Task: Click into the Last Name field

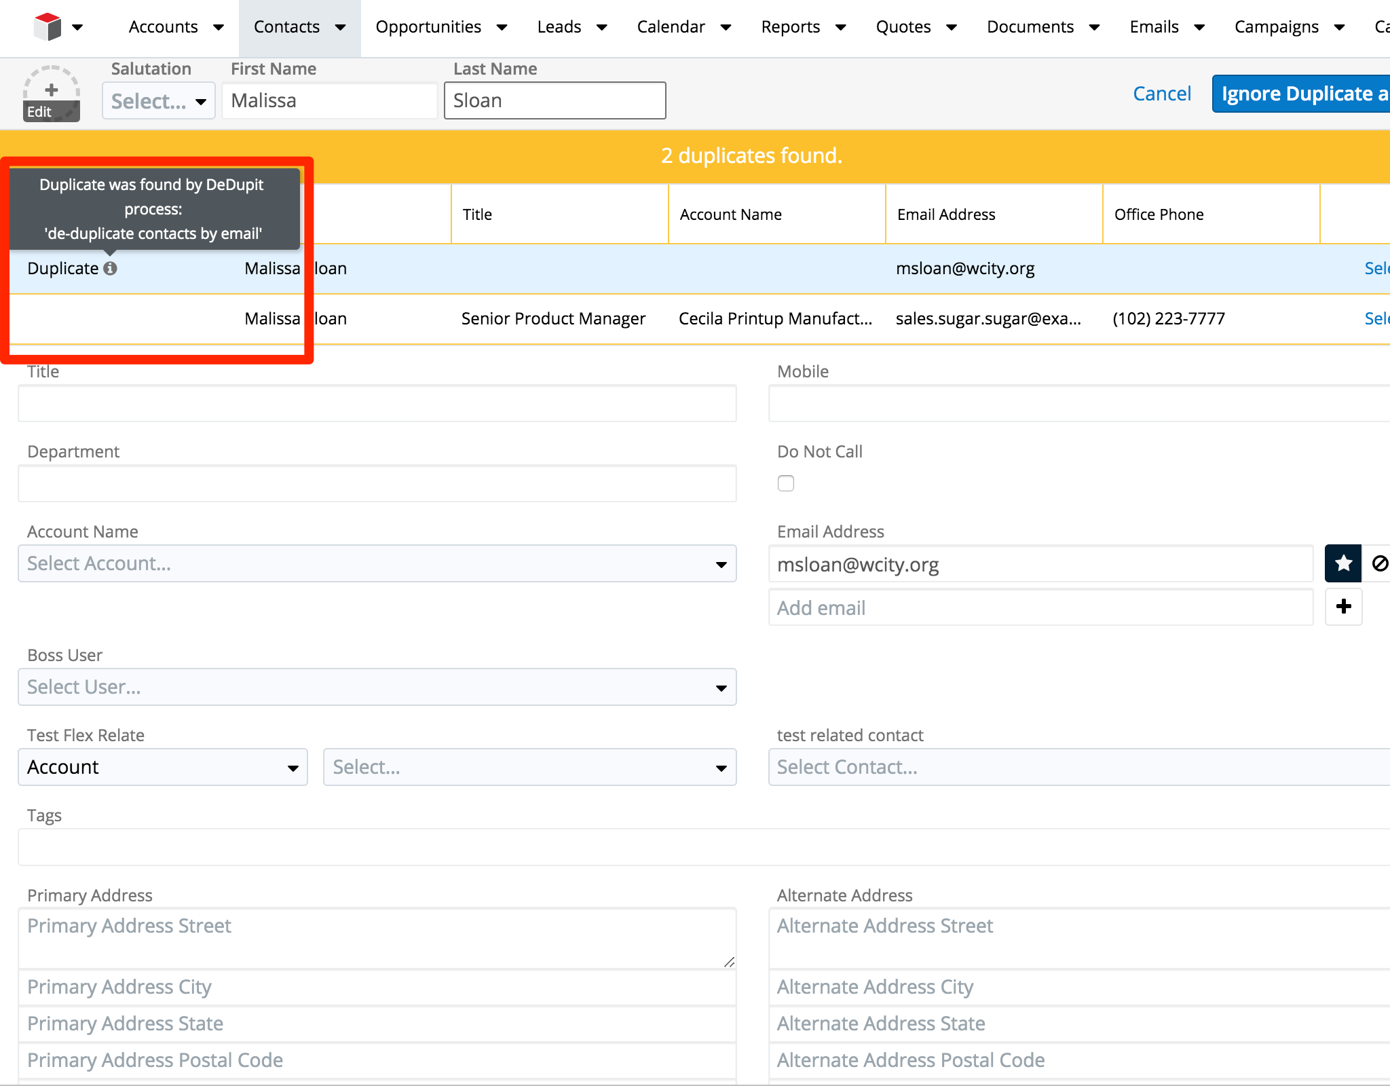Action: point(555,100)
